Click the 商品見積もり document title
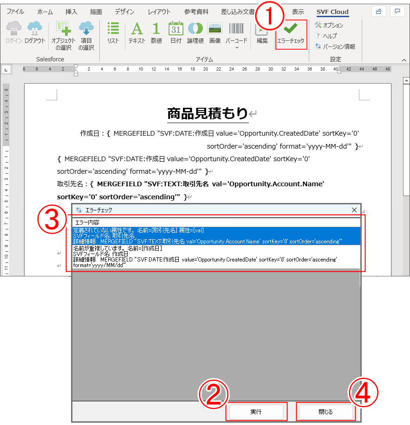410x425 pixels. [x=207, y=113]
